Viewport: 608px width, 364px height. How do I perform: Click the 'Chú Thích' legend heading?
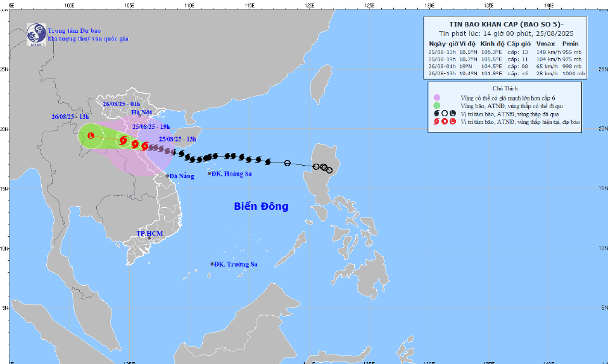(505, 88)
